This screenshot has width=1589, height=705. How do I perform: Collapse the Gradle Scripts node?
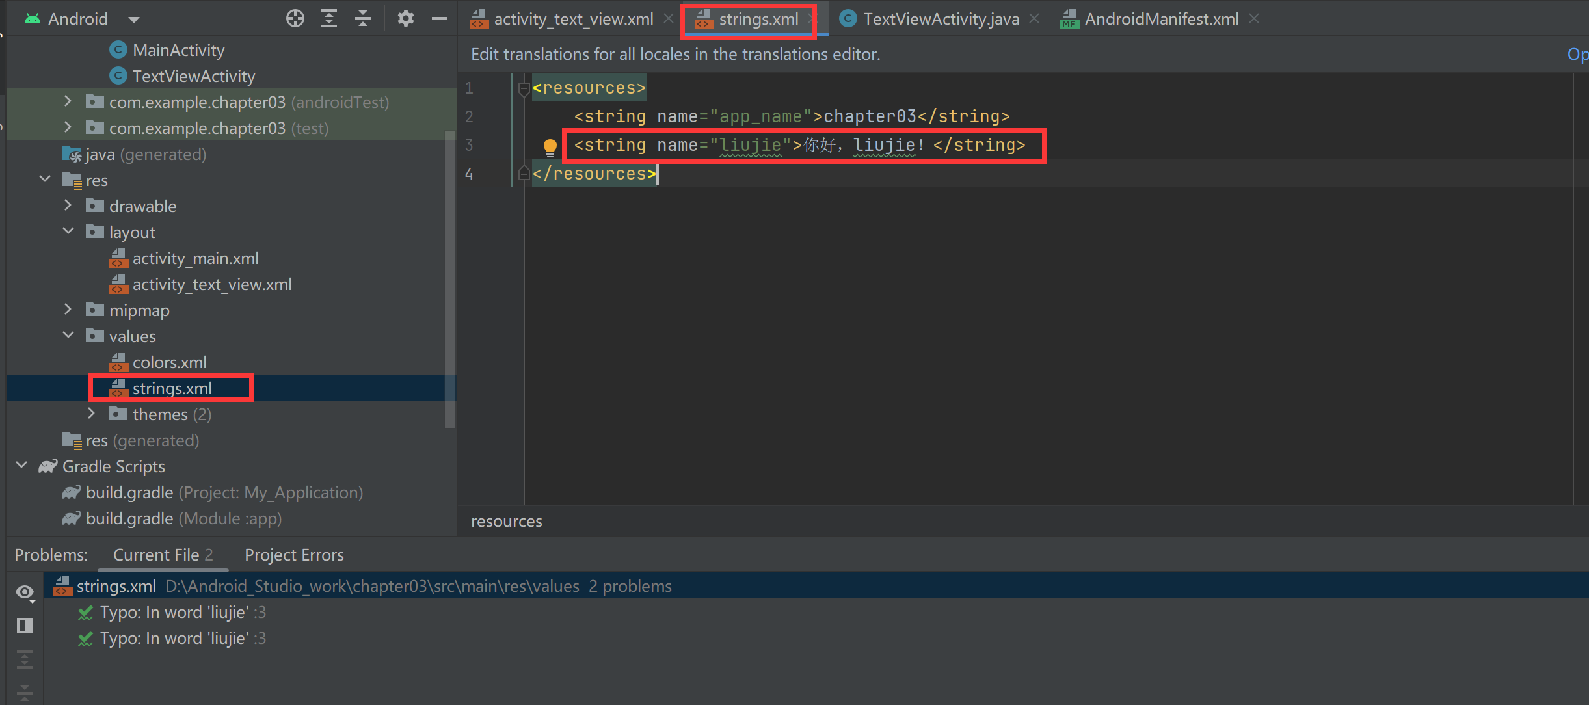coord(21,465)
